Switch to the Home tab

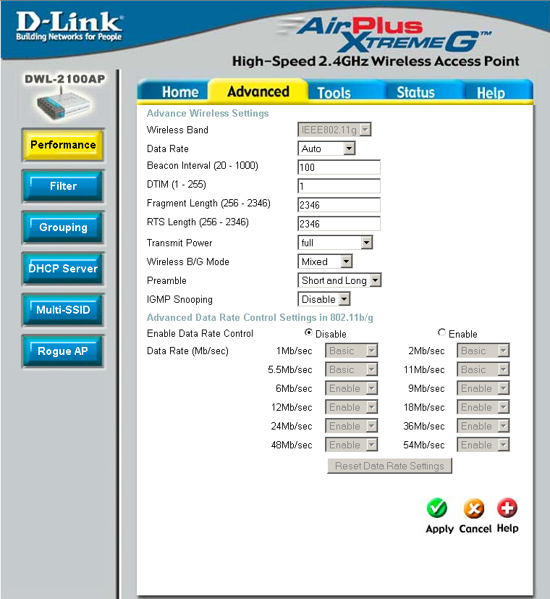pos(174,92)
